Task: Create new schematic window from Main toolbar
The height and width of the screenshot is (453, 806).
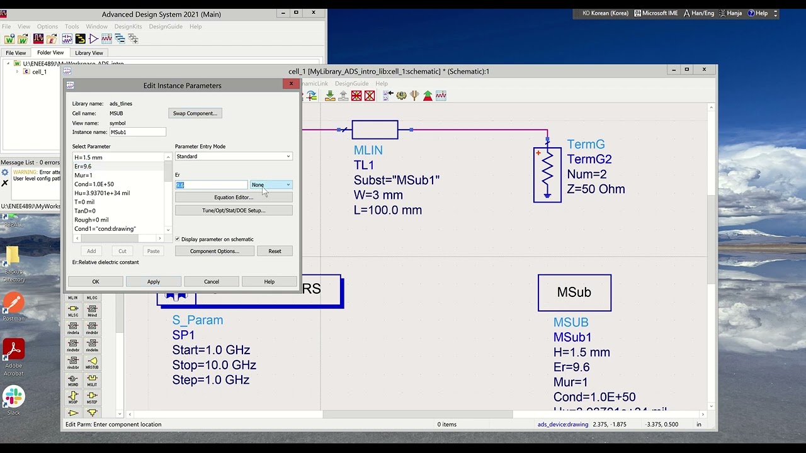Action: pyautogui.click(x=67, y=39)
